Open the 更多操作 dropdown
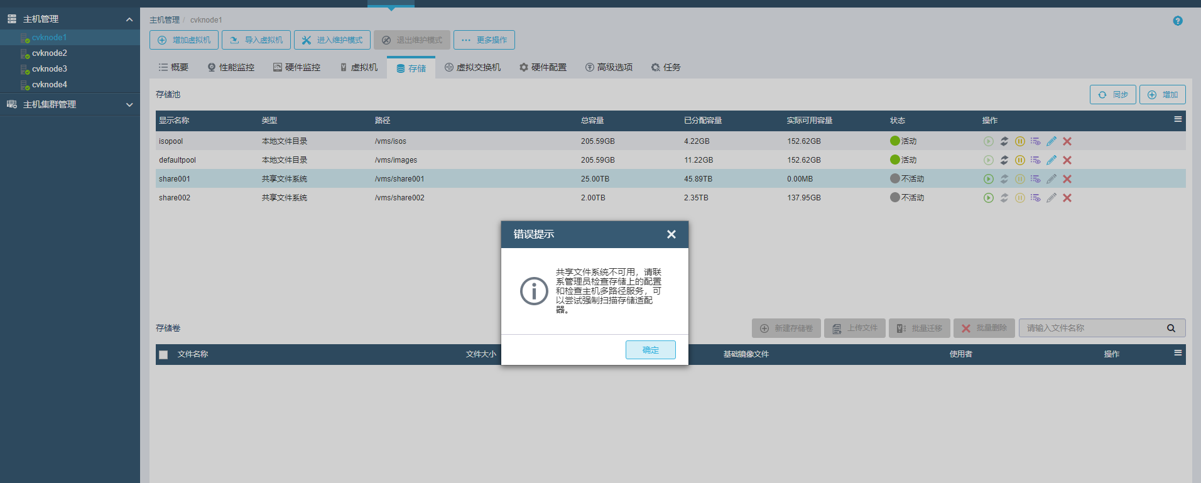 (484, 40)
